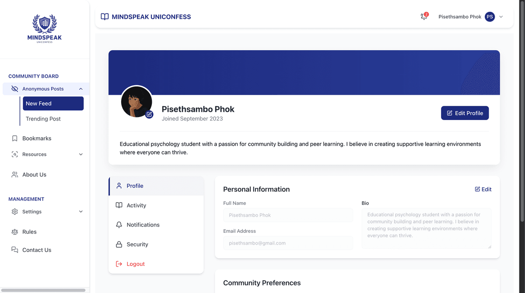Click the Rules scales icon

[14, 232]
